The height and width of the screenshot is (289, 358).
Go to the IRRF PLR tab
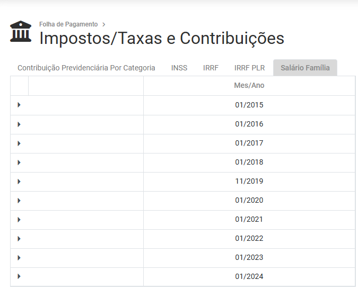pos(249,68)
